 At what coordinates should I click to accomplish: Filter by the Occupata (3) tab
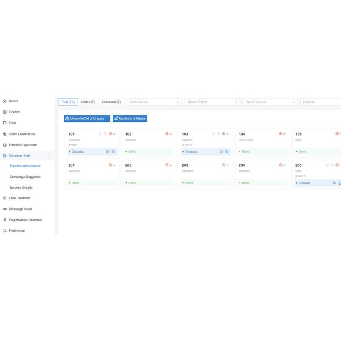(111, 102)
